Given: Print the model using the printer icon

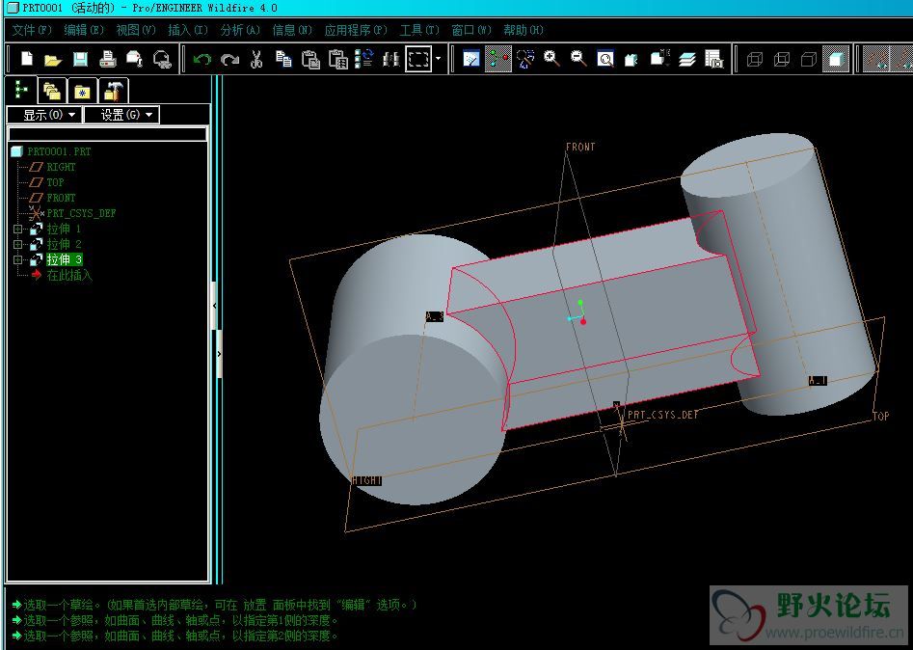Looking at the screenshot, I should [x=107, y=59].
